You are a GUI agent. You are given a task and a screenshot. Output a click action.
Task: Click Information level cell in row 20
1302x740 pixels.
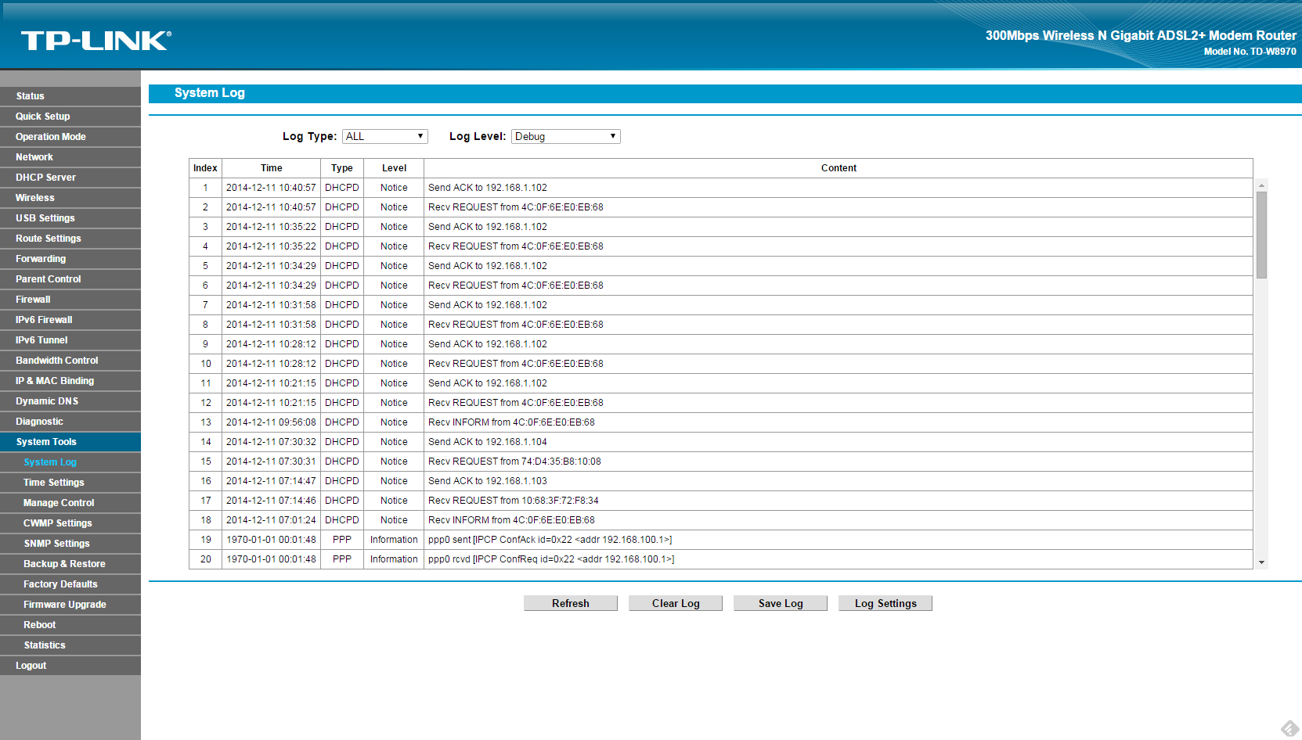tap(394, 559)
